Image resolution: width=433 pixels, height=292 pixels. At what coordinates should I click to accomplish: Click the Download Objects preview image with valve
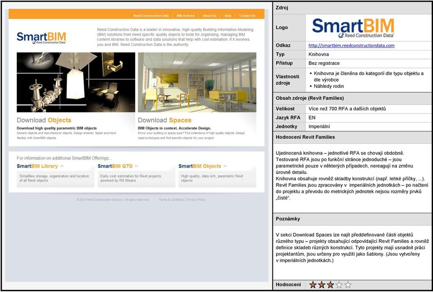pyautogui.click(x=76, y=82)
